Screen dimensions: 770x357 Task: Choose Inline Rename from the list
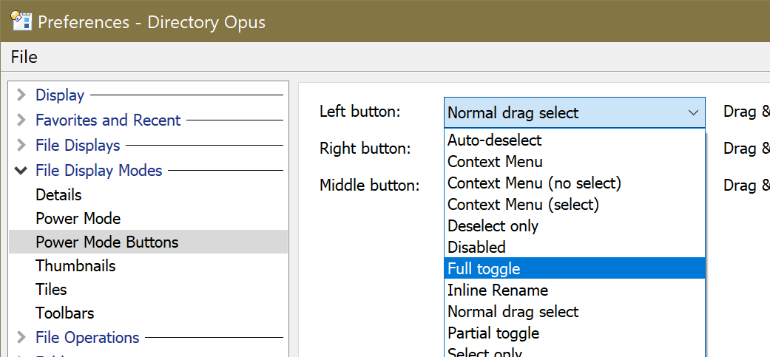575,290
